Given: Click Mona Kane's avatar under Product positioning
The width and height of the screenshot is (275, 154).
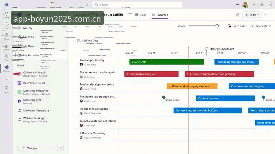Looking at the screenshot, I should [81, 65].
